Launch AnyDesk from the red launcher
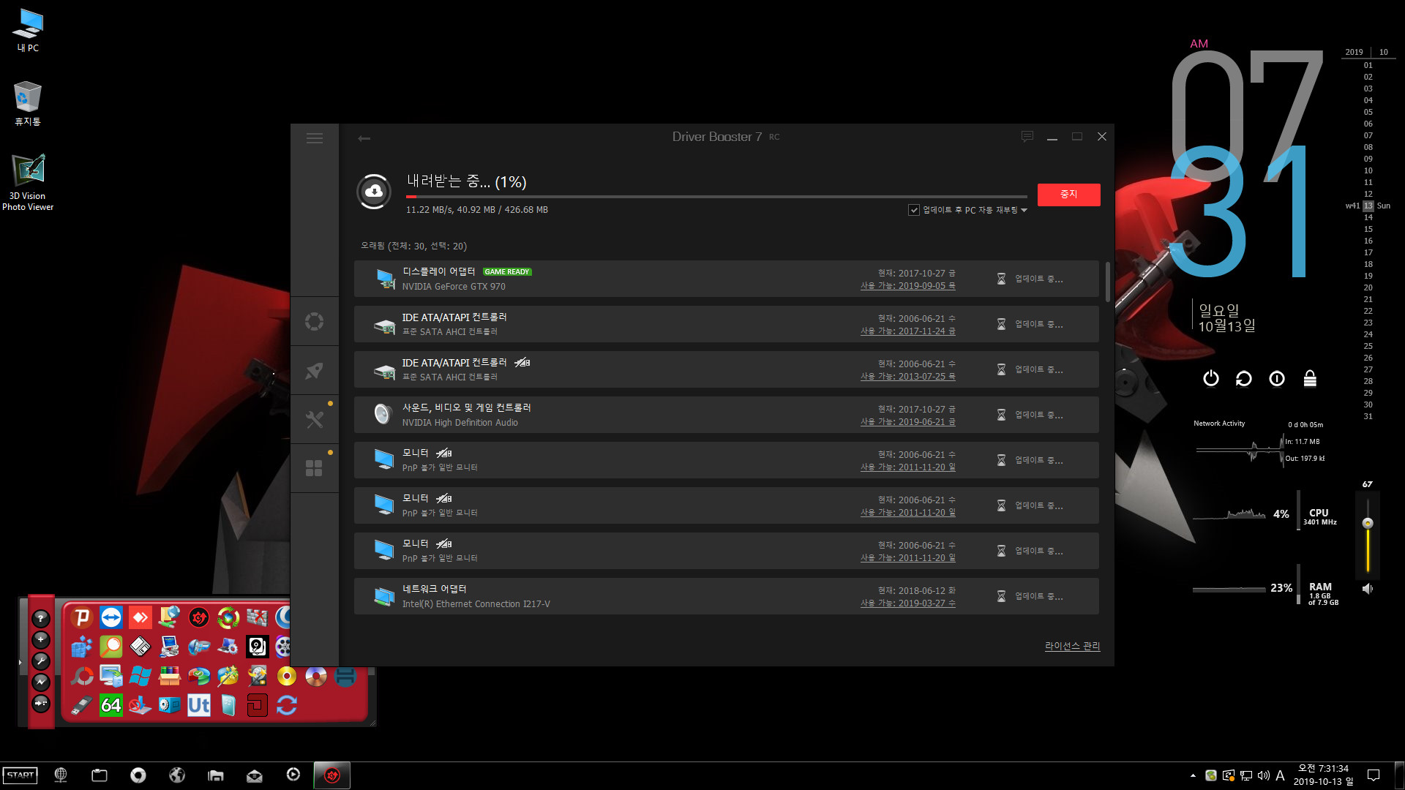 [140, 617]
